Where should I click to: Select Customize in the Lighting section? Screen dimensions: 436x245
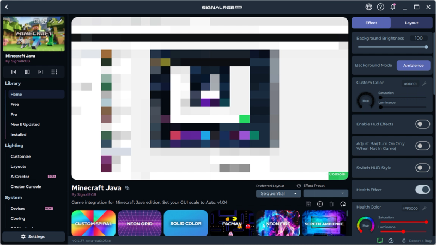(x=21, y=156)
